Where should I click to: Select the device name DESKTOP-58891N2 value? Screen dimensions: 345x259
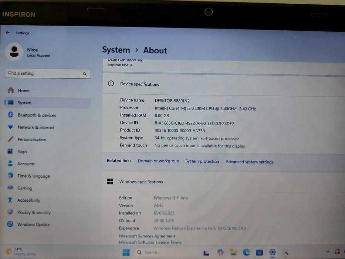172,101
